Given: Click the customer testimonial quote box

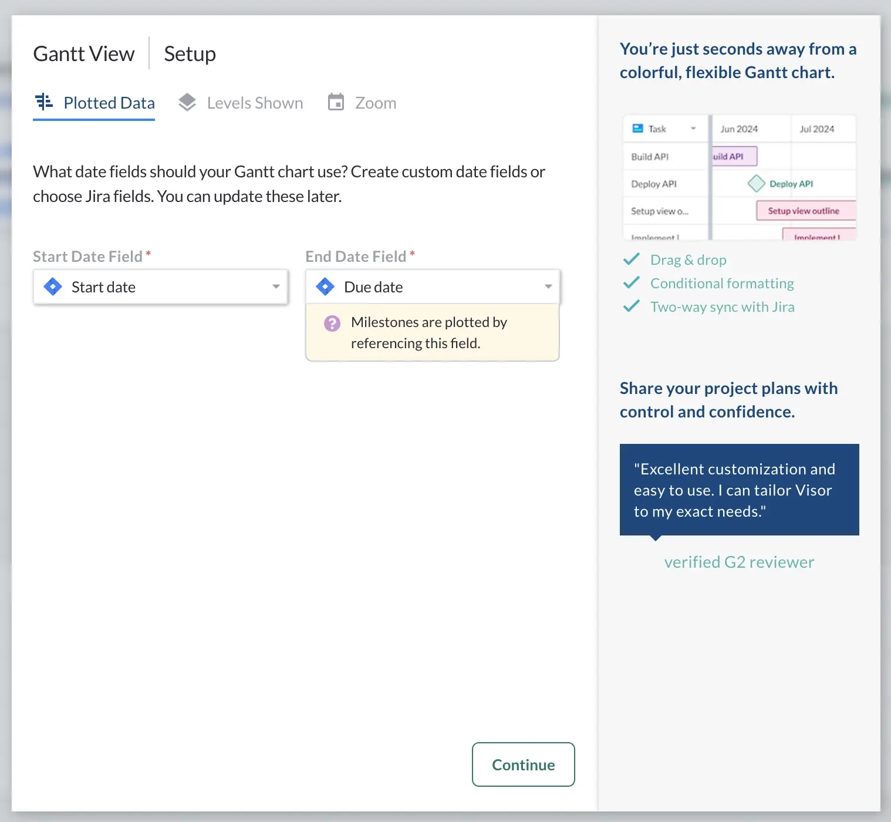Looking at the screenshot, I should 739,490.
